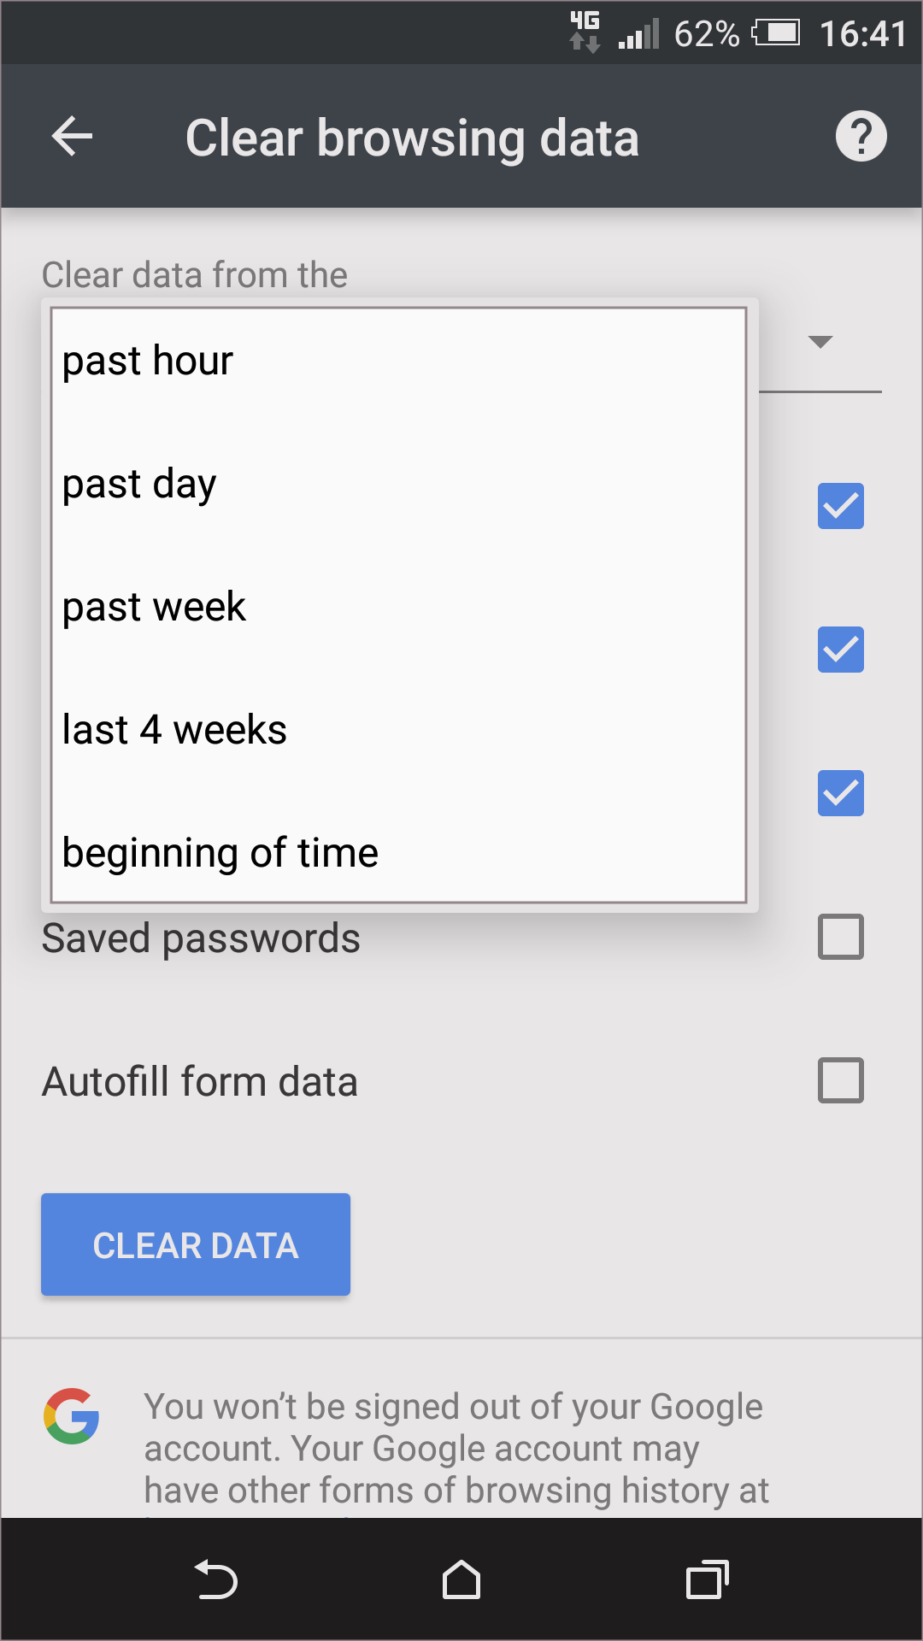Screen dimensions: 923x1641
Task: Open the help question mark icon
Action: coord(861,137)
